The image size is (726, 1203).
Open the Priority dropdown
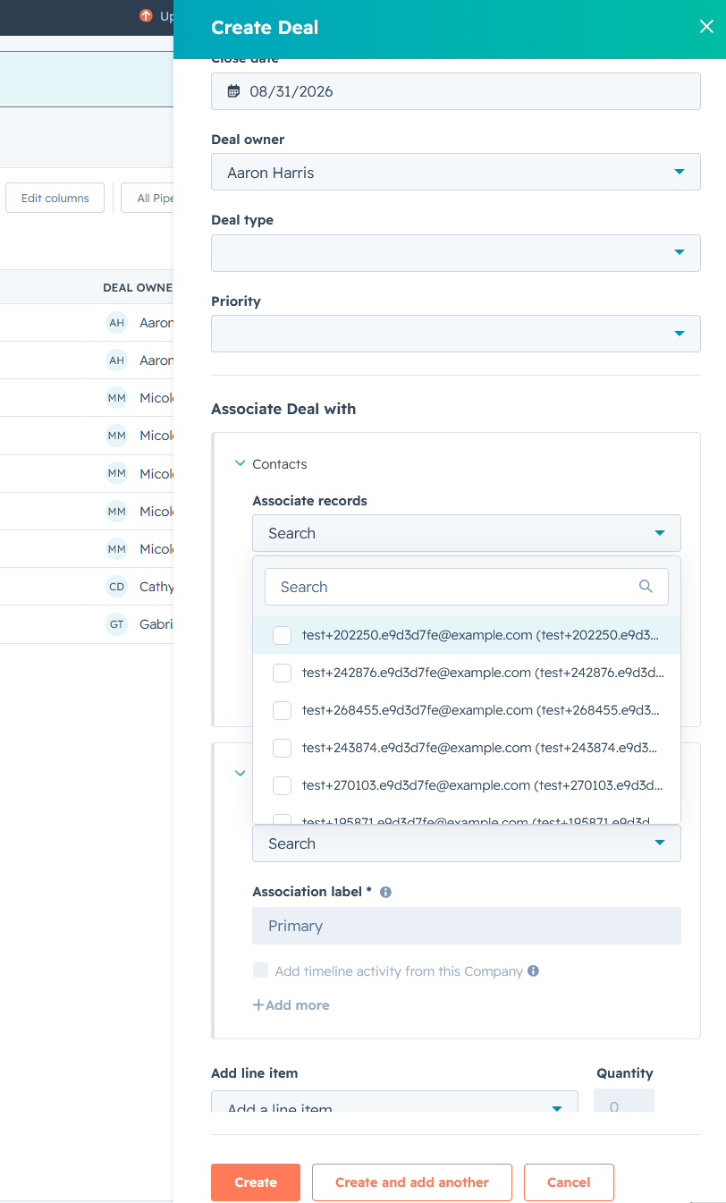click(456, 334)
